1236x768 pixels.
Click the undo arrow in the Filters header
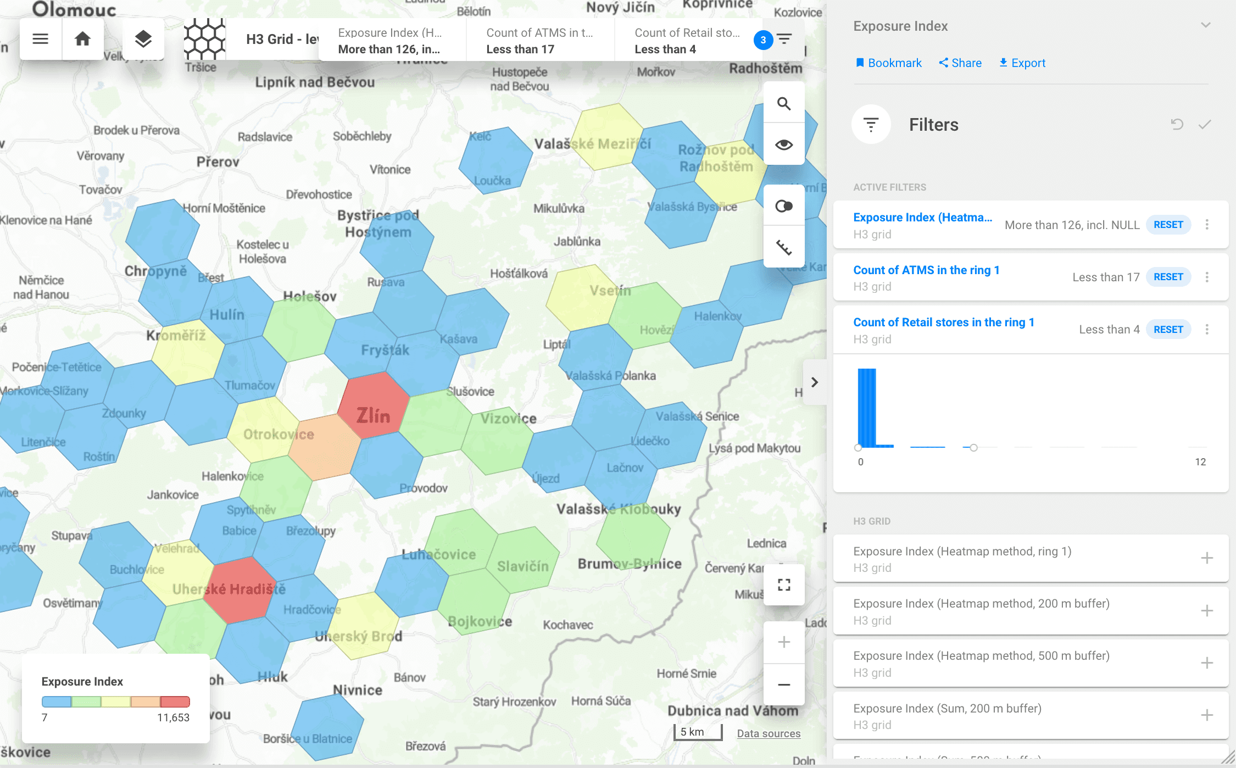pos(1176,125)
